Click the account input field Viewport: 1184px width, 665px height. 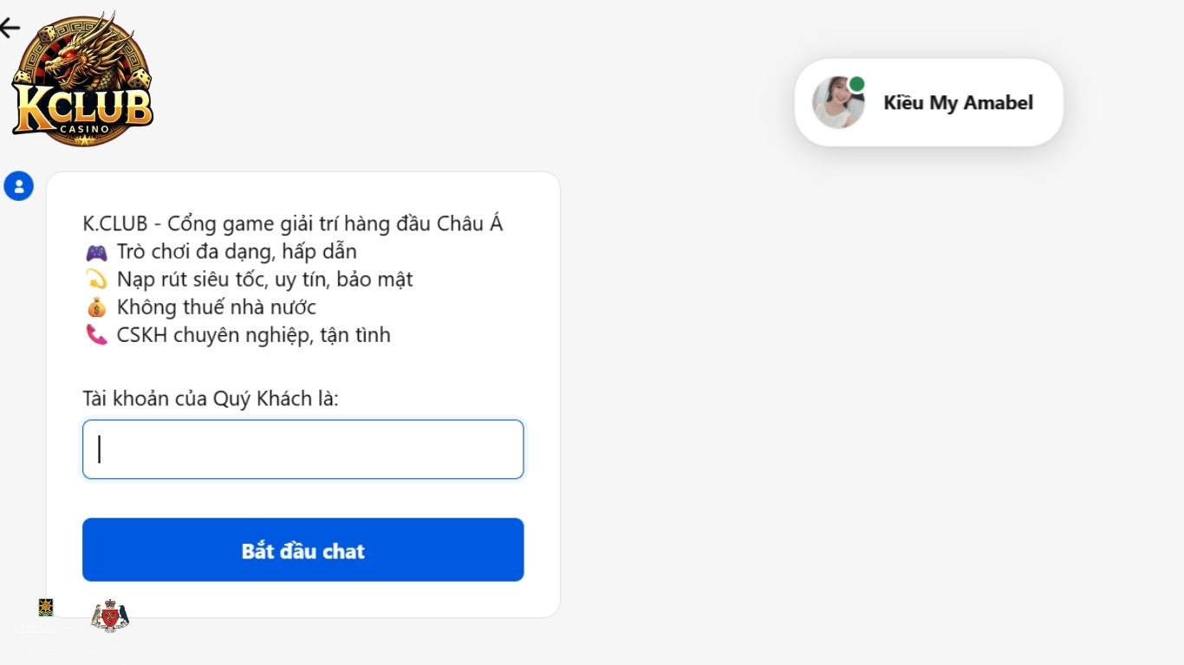tap(303, 449)
